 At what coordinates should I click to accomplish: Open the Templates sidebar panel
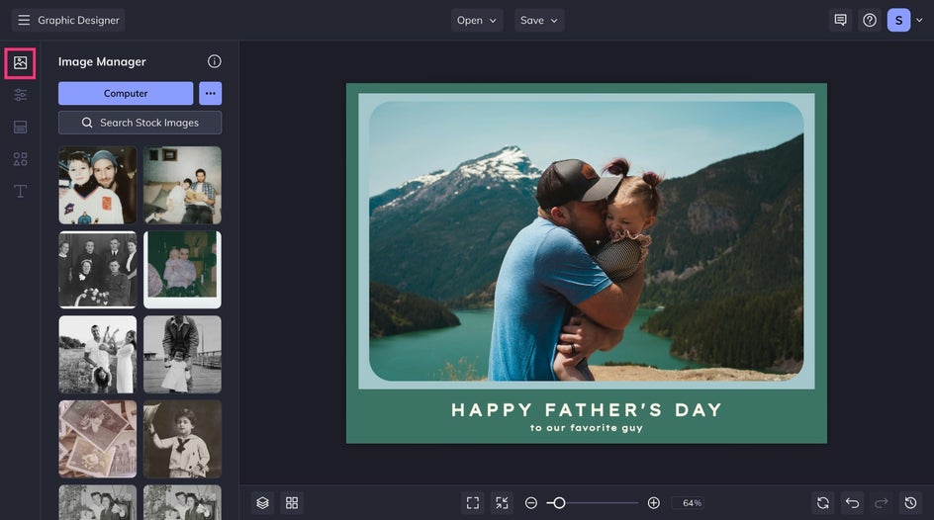(20, 127)
